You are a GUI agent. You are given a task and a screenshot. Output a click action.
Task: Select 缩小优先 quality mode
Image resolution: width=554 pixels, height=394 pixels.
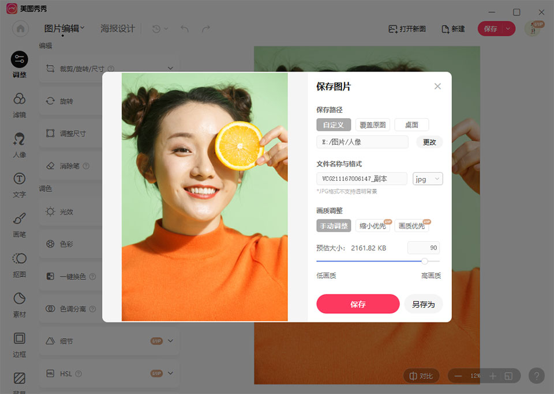point(372,226)
